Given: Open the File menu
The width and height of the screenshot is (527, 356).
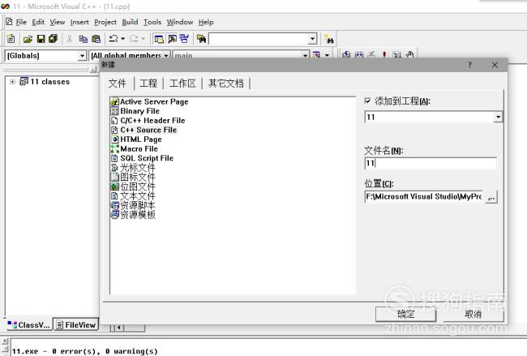Looking at the screenshot, I should [x=21, y=22].
